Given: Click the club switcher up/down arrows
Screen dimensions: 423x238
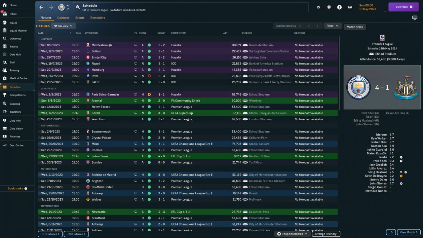Looking at the screenshot, I should tap(68, 7).
